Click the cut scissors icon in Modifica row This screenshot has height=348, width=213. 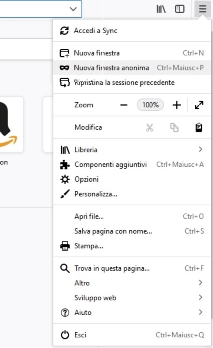pyautogui.click(x=149, y=127)
